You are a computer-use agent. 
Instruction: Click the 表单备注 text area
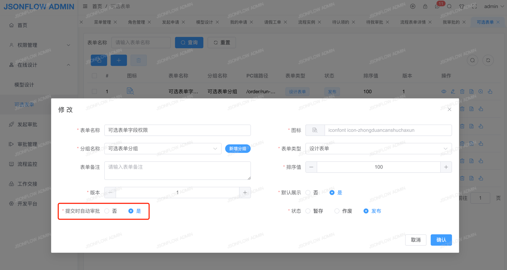177,170
